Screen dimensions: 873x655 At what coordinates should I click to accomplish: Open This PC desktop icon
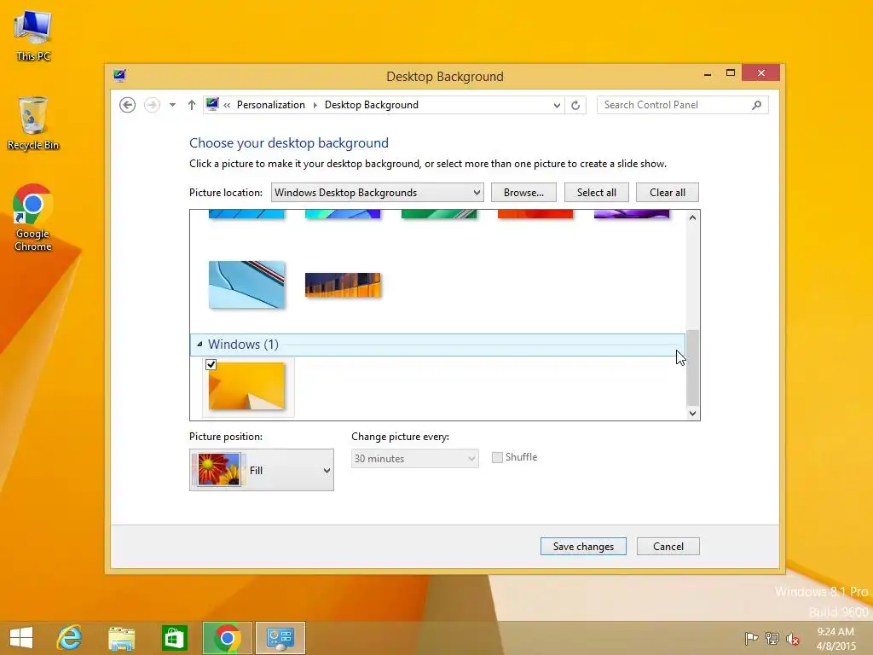tap(33, 35)
